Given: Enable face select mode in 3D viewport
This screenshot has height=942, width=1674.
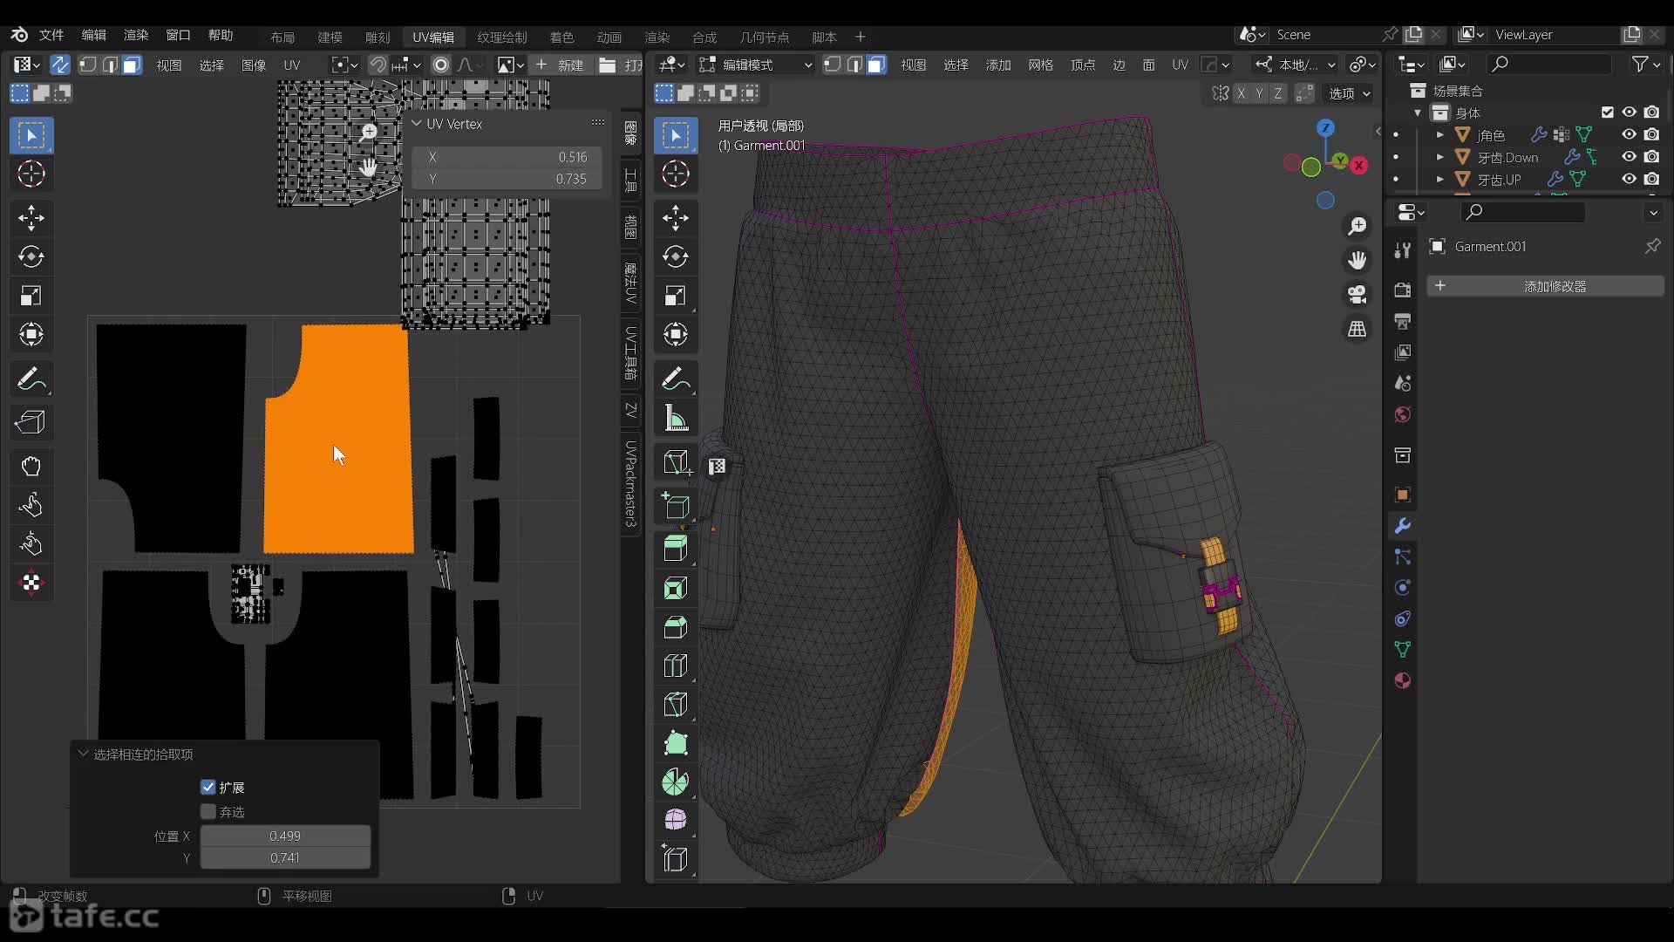Looking at the screenshot, I should point(876,65).
